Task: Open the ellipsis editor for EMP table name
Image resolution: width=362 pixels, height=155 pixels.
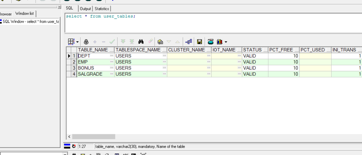Action: pyautogui.click(x=112, y=62)
